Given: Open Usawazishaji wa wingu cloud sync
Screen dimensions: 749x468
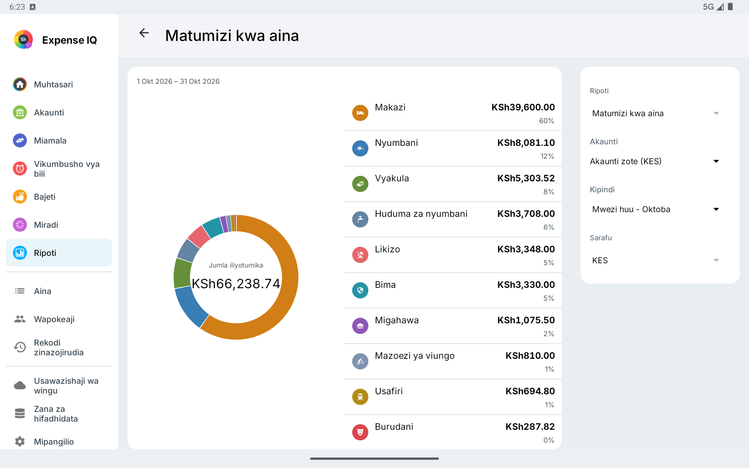Looking at the screenshot, I should click(x=59, y=386).
